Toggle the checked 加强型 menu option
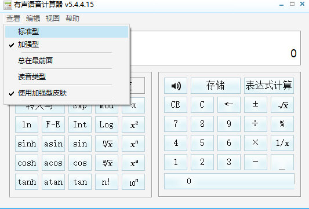The width and height of the screenshot is (309, 209). tap(67, 45)
